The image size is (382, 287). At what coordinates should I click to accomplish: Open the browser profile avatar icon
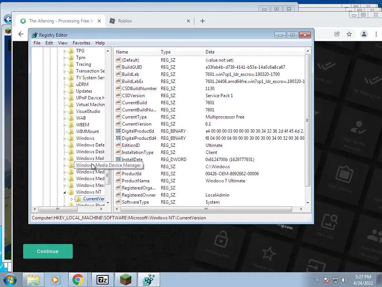(364, 34)
